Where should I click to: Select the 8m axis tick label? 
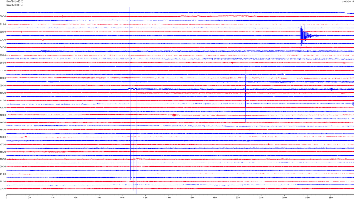tap(99, 198)
